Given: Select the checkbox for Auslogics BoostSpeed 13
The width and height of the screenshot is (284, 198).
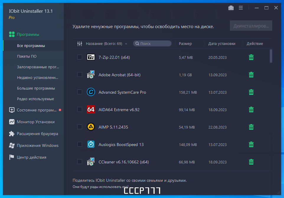Looking at the screenshot, I should tap(80, 144).
